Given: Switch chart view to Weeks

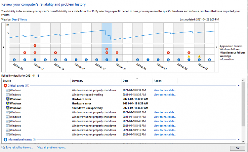Looking at the screenshot, I should coord(23,19).
